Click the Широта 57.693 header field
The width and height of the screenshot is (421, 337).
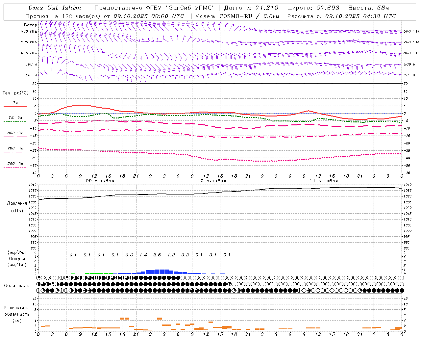point(313,8)
